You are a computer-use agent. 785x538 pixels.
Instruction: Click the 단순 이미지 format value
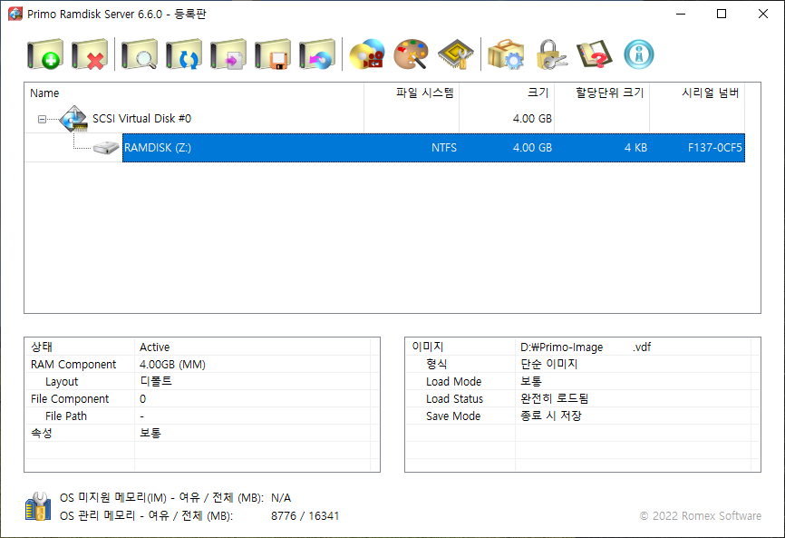[x=548, y=364]
